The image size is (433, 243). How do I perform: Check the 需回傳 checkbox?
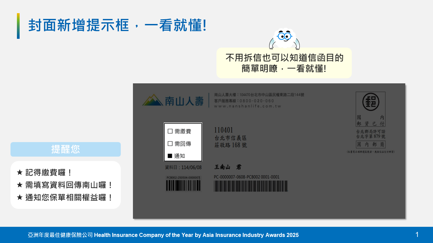pyautogui.click(x=170, y=144)
